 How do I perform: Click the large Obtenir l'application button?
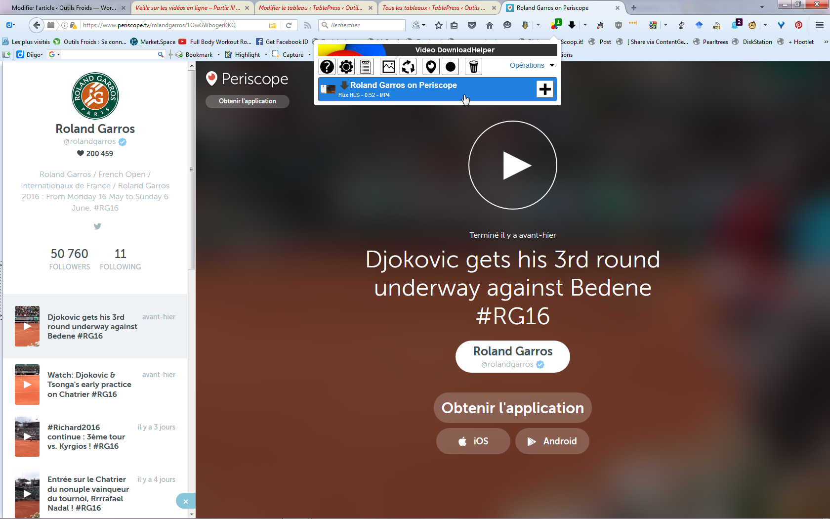click(x=513, y=408)
